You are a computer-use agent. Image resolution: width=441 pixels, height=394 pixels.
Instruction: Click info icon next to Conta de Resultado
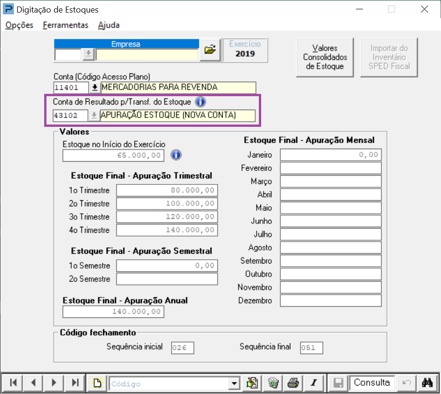pos(200,102)
